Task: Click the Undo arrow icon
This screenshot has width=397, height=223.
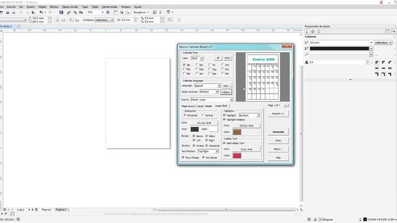Action: click(x=41, y=12)
